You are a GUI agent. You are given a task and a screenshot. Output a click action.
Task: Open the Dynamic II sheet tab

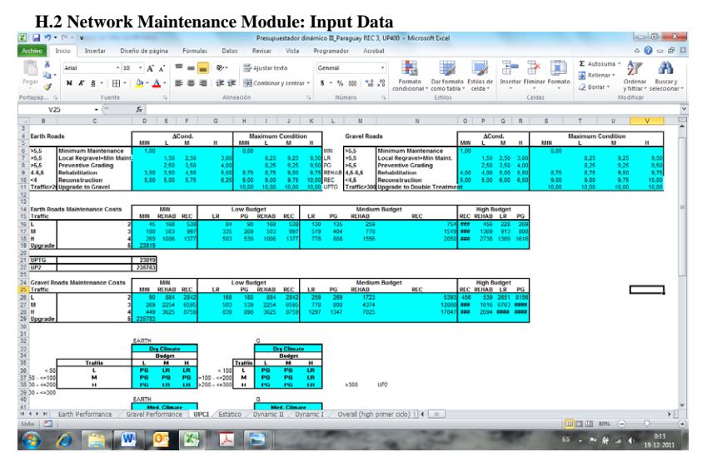click(x=269, y=415)
